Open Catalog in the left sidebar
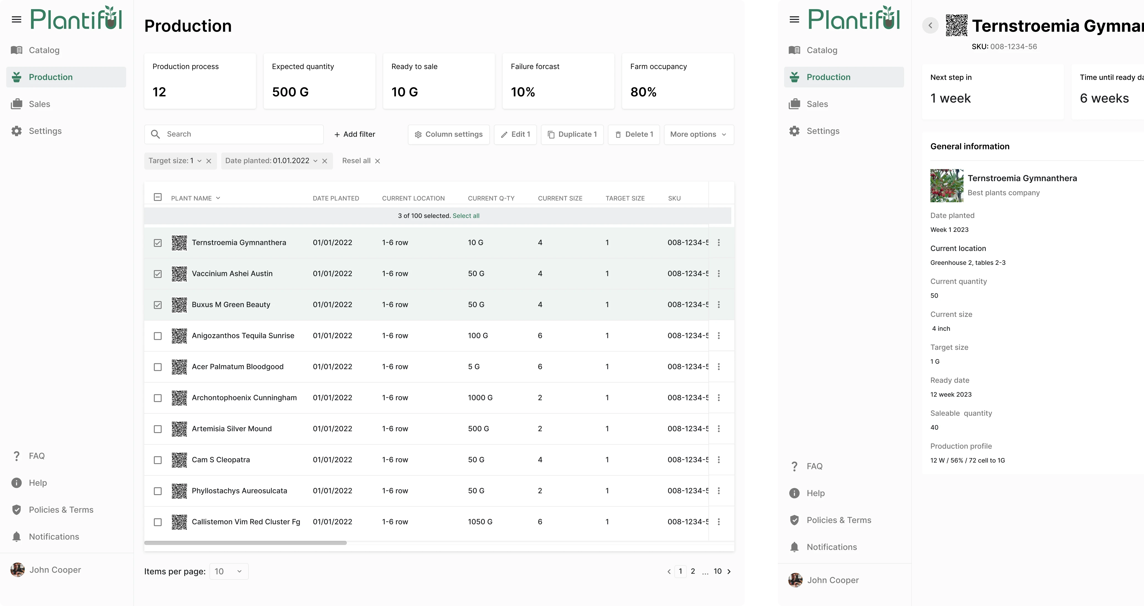The width and height of the screenshot is (1144, 606). click(44, 50)
